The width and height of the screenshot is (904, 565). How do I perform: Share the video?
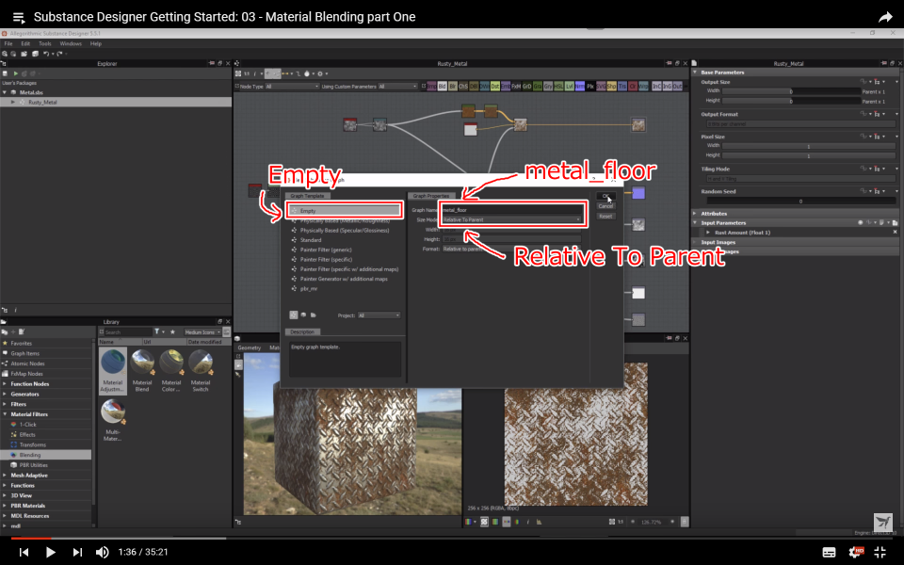[885, 17]
